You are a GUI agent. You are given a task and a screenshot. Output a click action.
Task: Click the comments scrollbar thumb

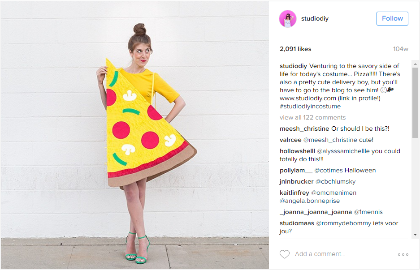coord(415,103)
